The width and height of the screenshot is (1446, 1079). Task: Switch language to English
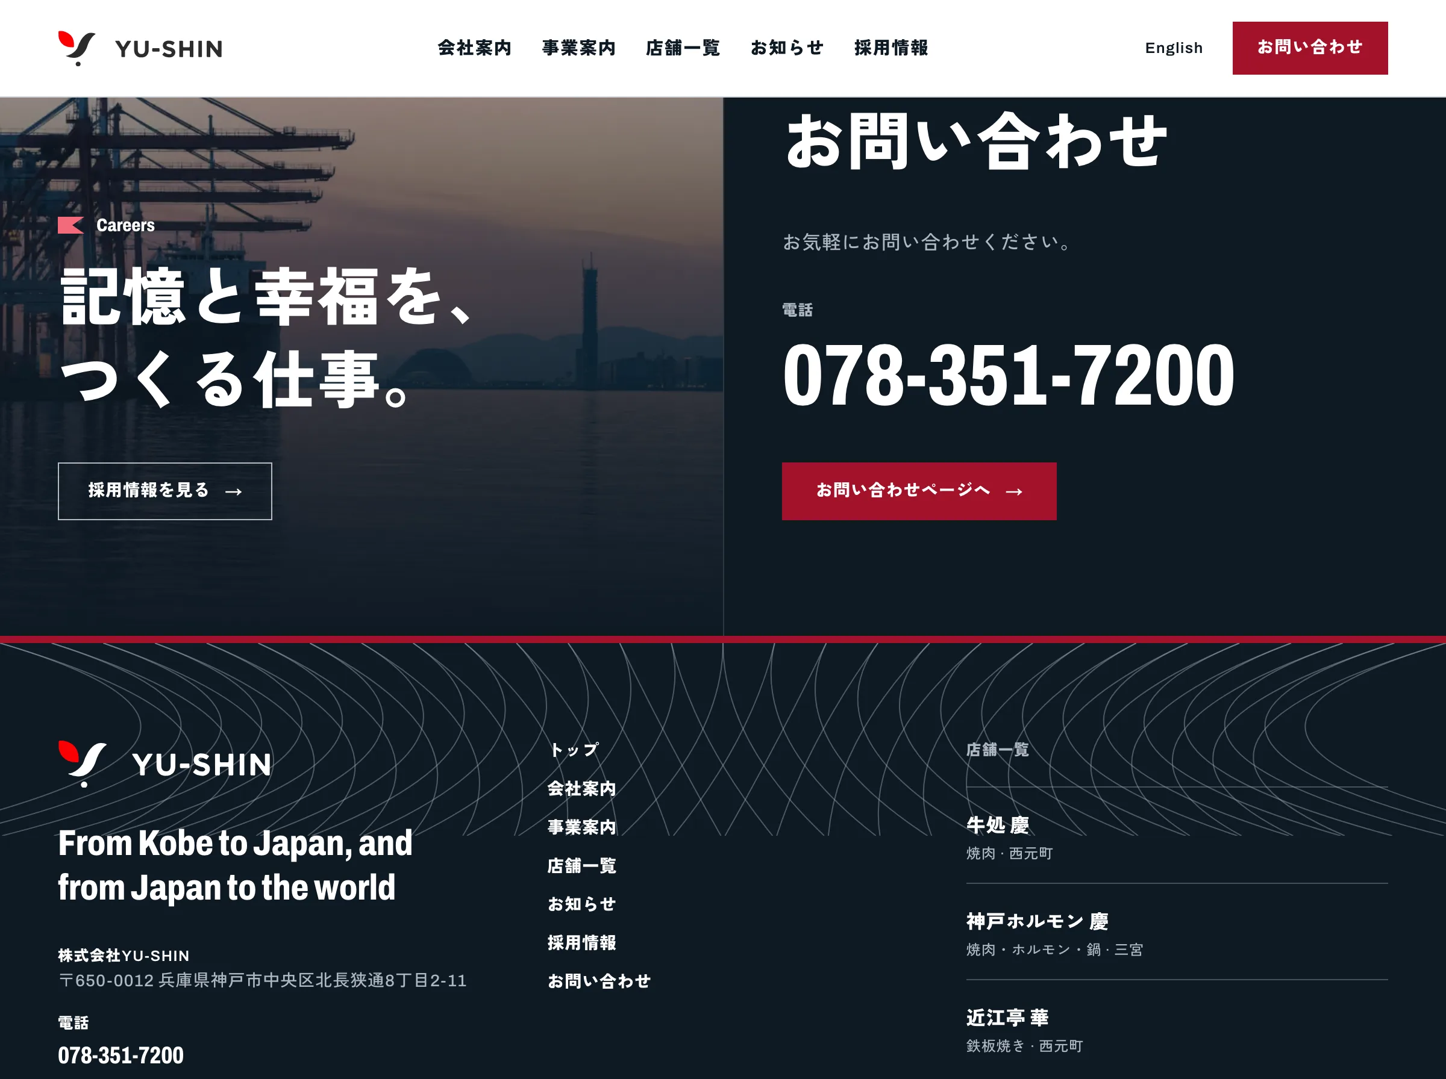coord(1174,48)
